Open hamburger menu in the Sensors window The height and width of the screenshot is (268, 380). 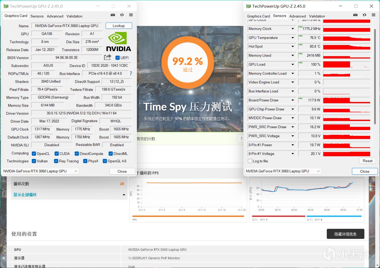[374, 15]
